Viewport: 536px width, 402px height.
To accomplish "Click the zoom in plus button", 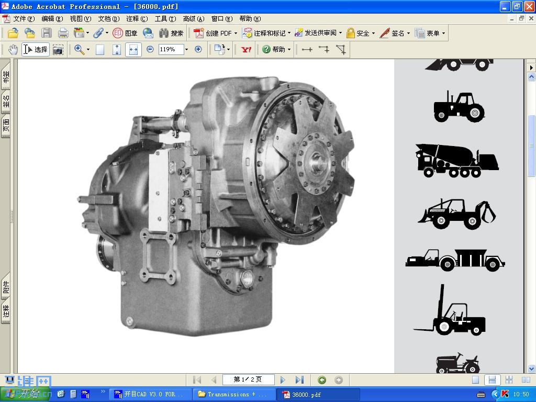I will click(198, 49).
